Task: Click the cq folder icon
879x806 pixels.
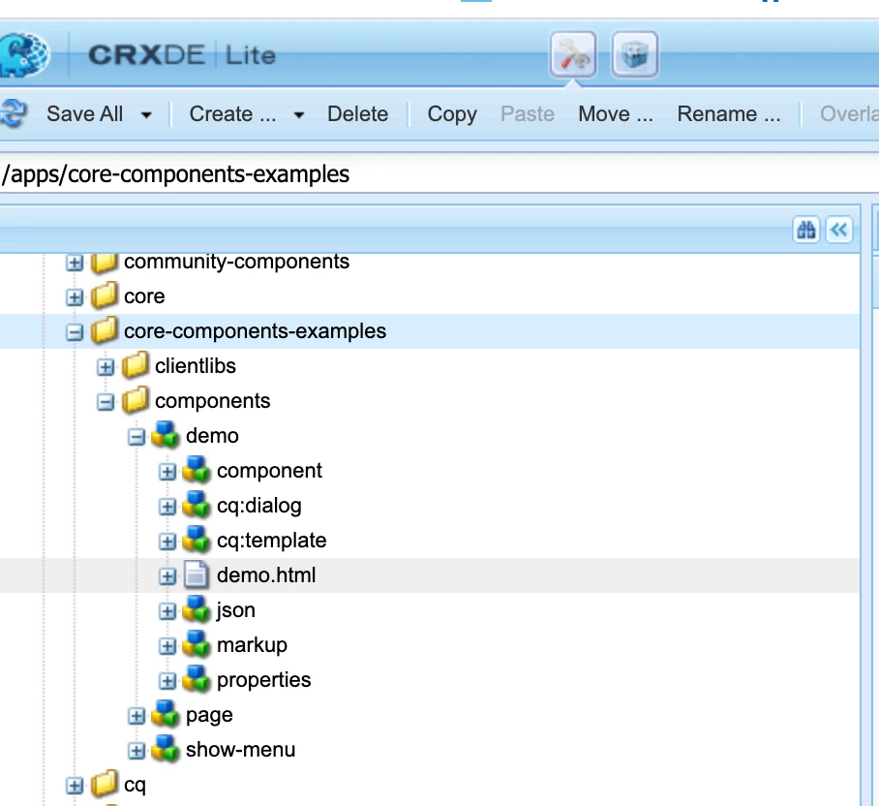Action: click(x=105, y=784)
